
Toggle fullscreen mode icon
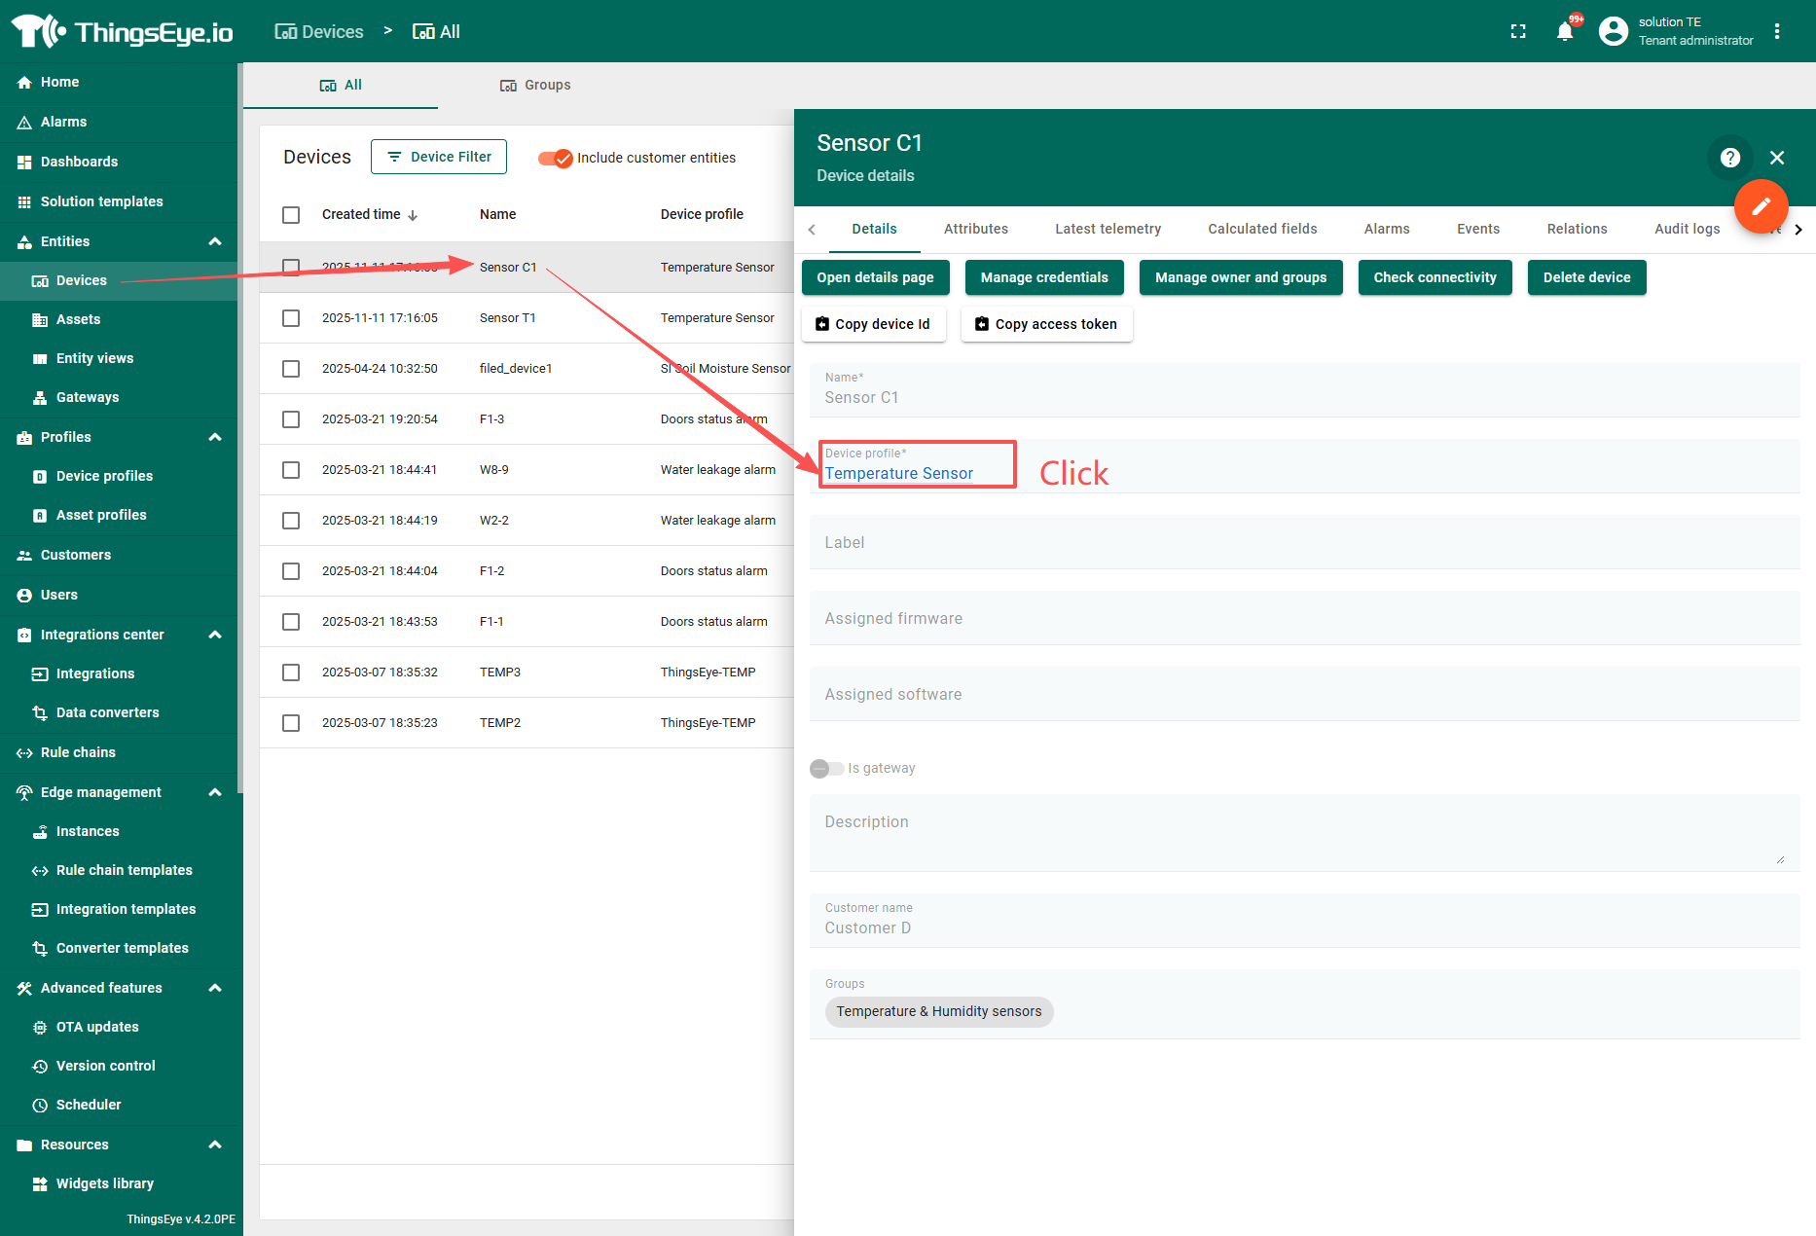click(1517, 31)
